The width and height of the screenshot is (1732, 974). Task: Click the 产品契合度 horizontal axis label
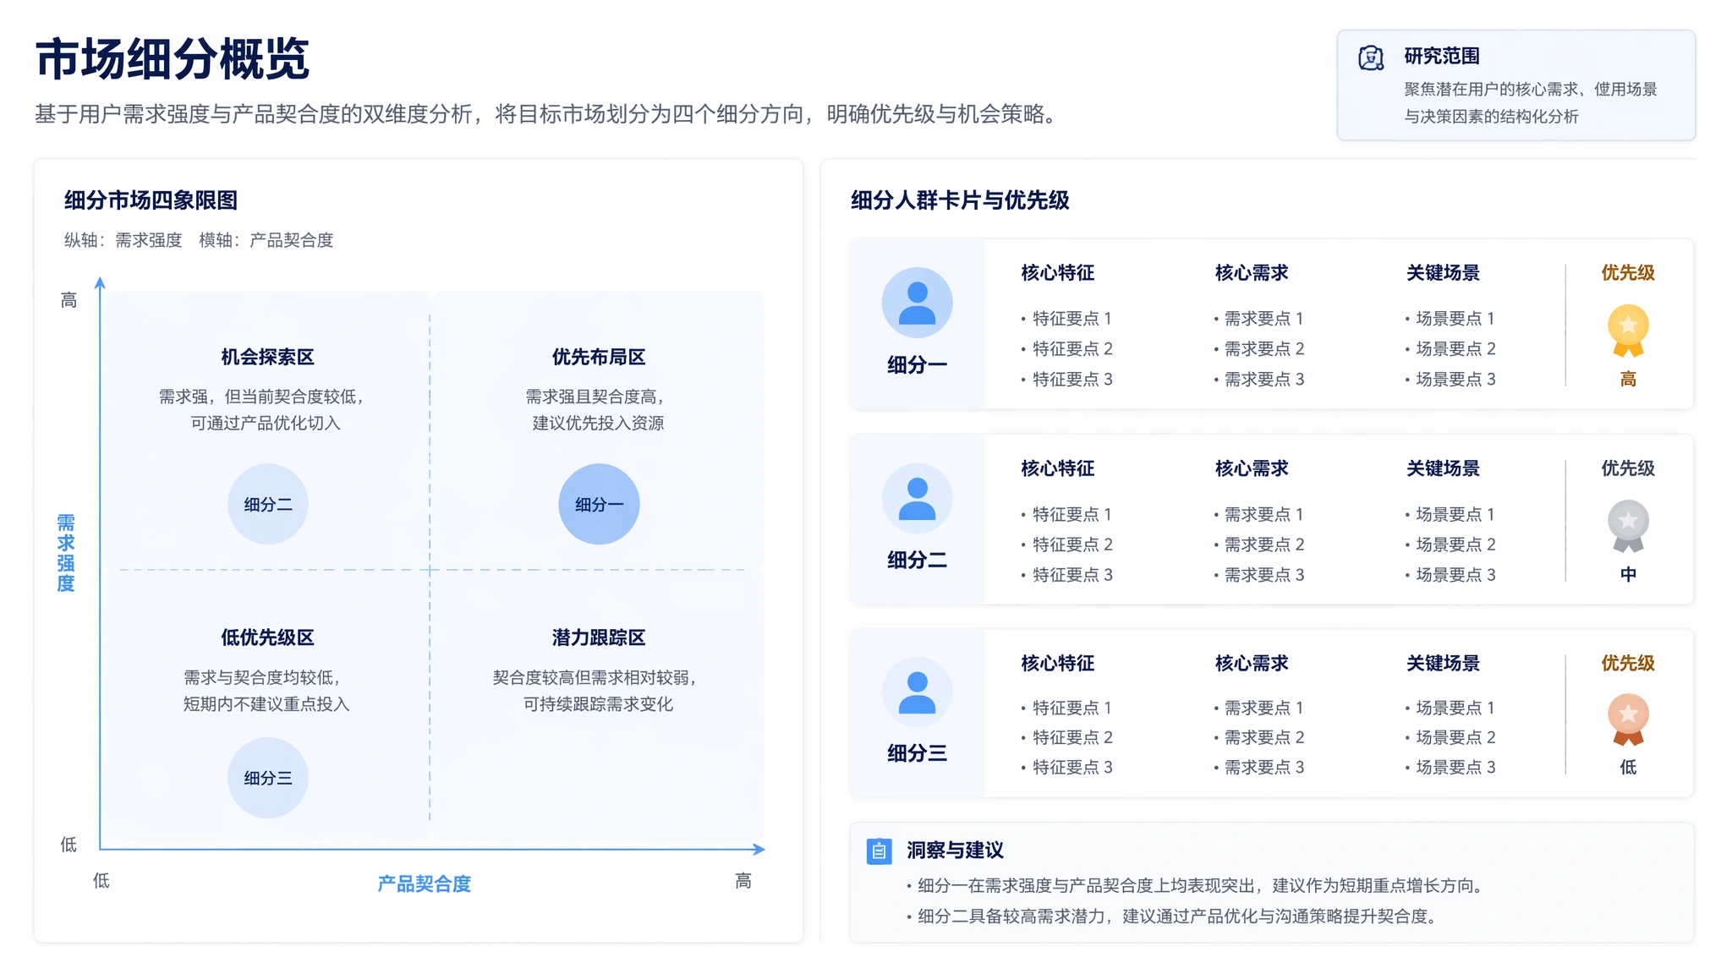[424, 884]
